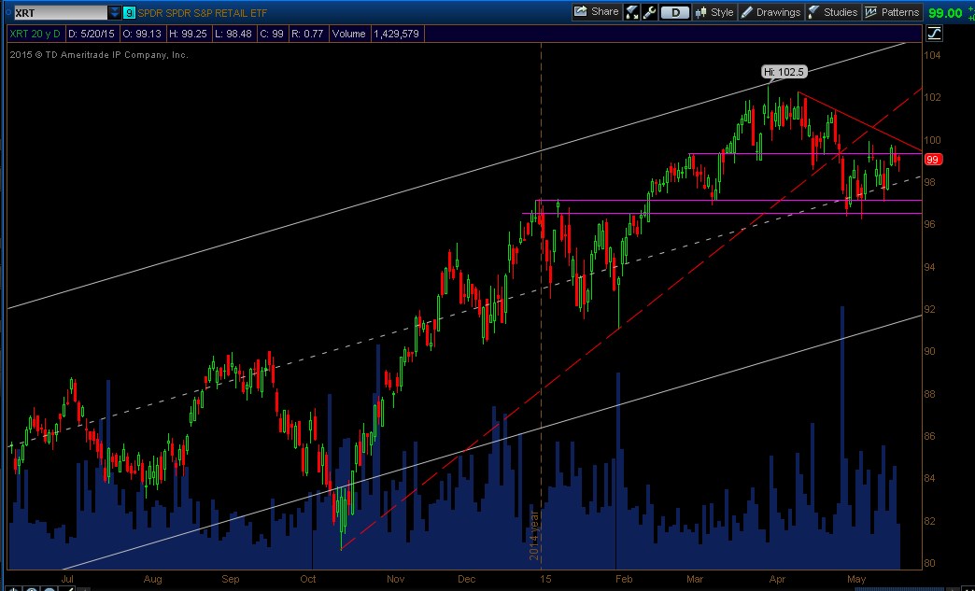Toggle the chart scale curve icon

coord(935,34)
